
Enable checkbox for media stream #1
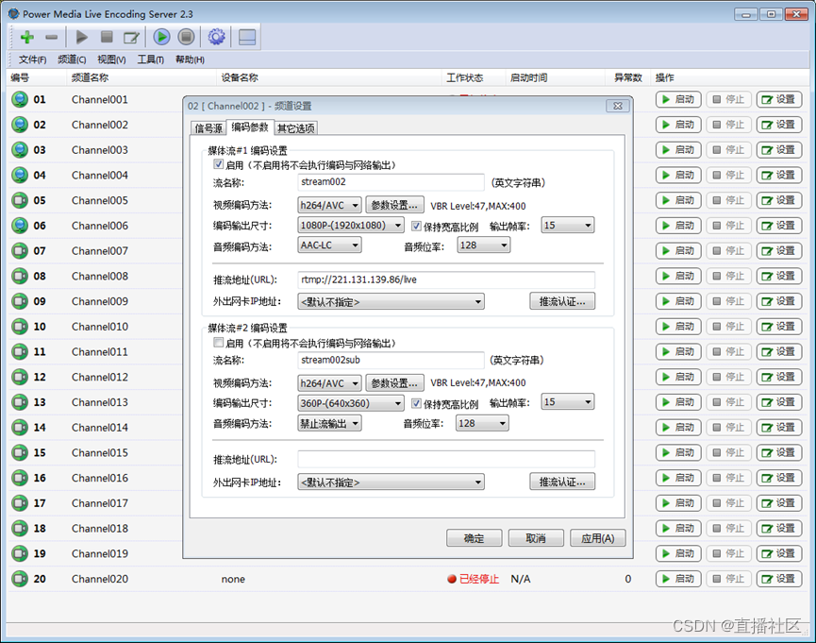tap(219, 164)
